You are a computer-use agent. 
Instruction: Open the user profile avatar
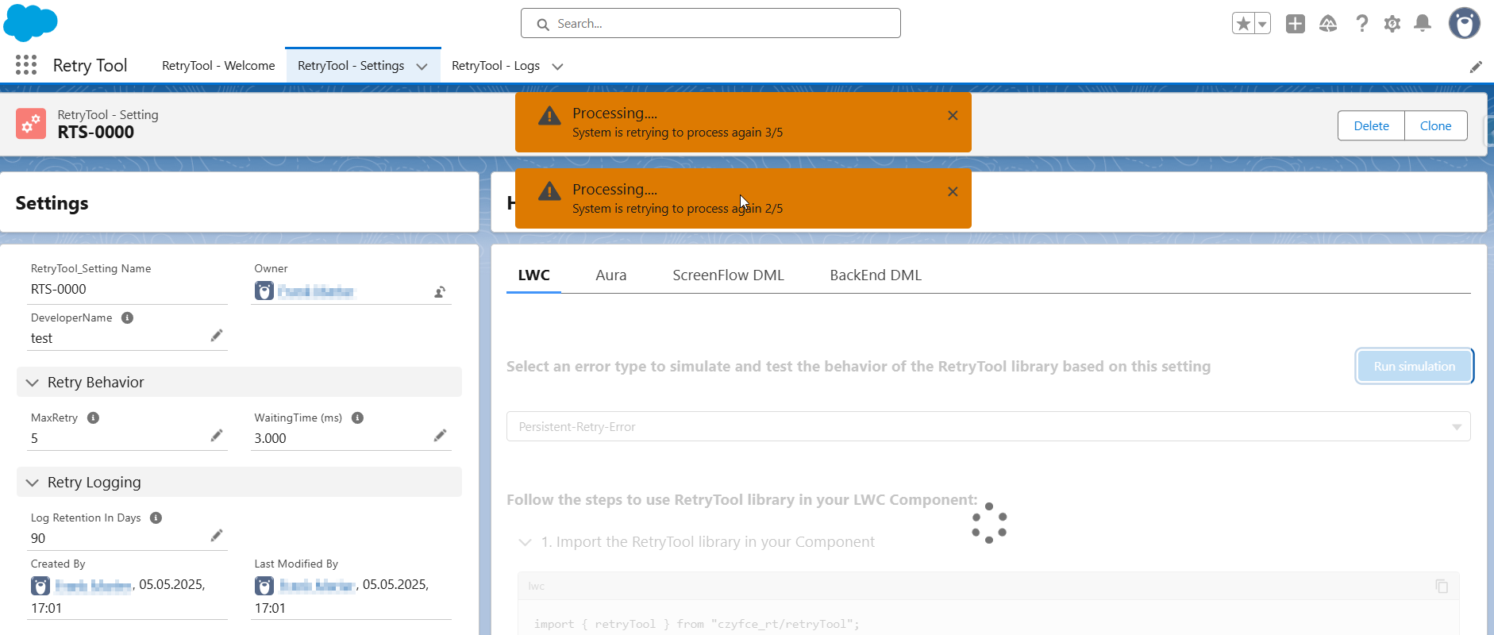1464,23
